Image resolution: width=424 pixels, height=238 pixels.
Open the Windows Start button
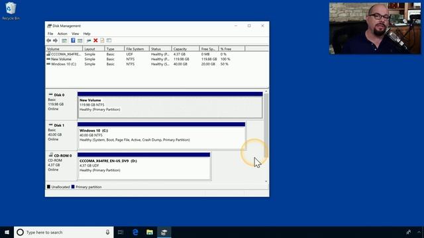click(x=7, y=232)
